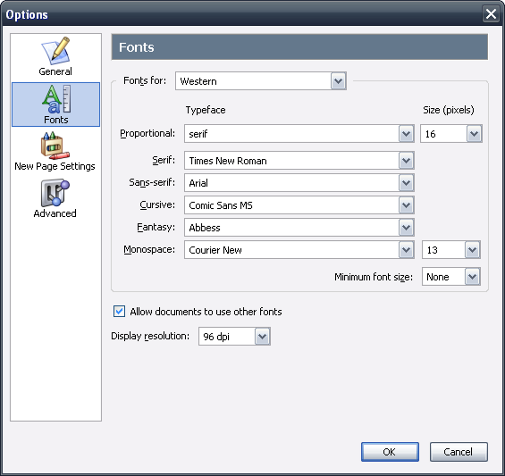Click the Monospace: label

(x=150, y=249)
